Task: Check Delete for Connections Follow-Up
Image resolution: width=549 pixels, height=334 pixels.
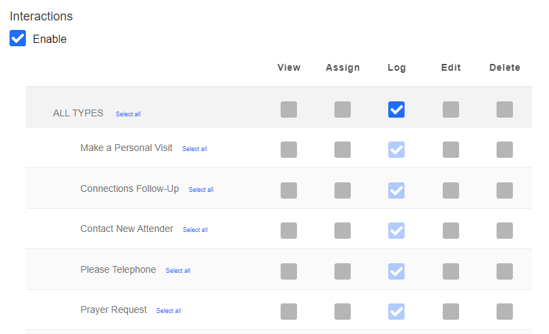Action: [505, 190]
